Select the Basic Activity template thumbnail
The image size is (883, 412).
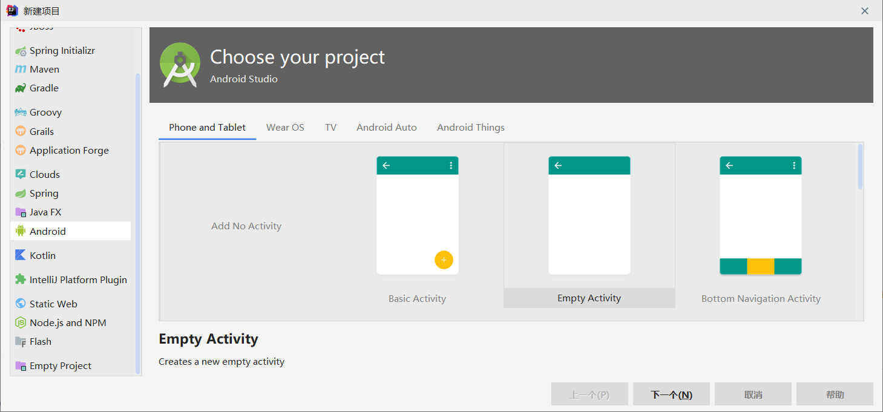click(418, 215)
